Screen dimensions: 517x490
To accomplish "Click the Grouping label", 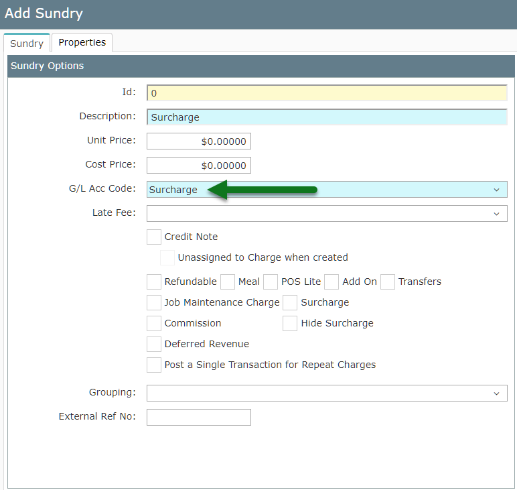I will click(x=112, y=392).
